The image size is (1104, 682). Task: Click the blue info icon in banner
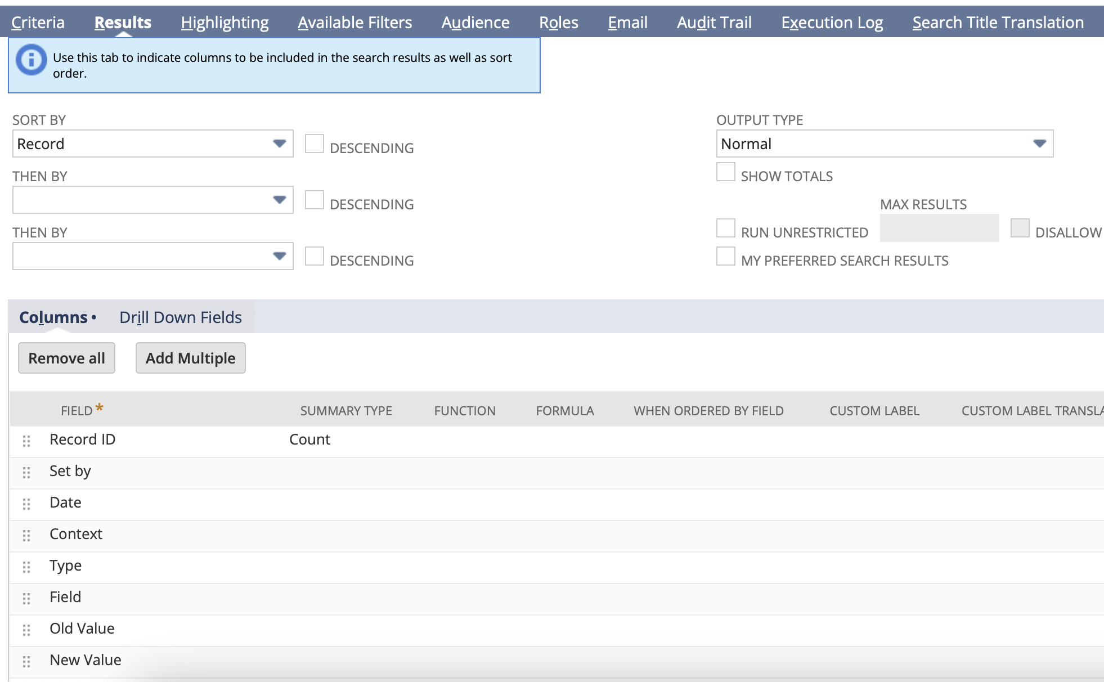coord(31,59)
